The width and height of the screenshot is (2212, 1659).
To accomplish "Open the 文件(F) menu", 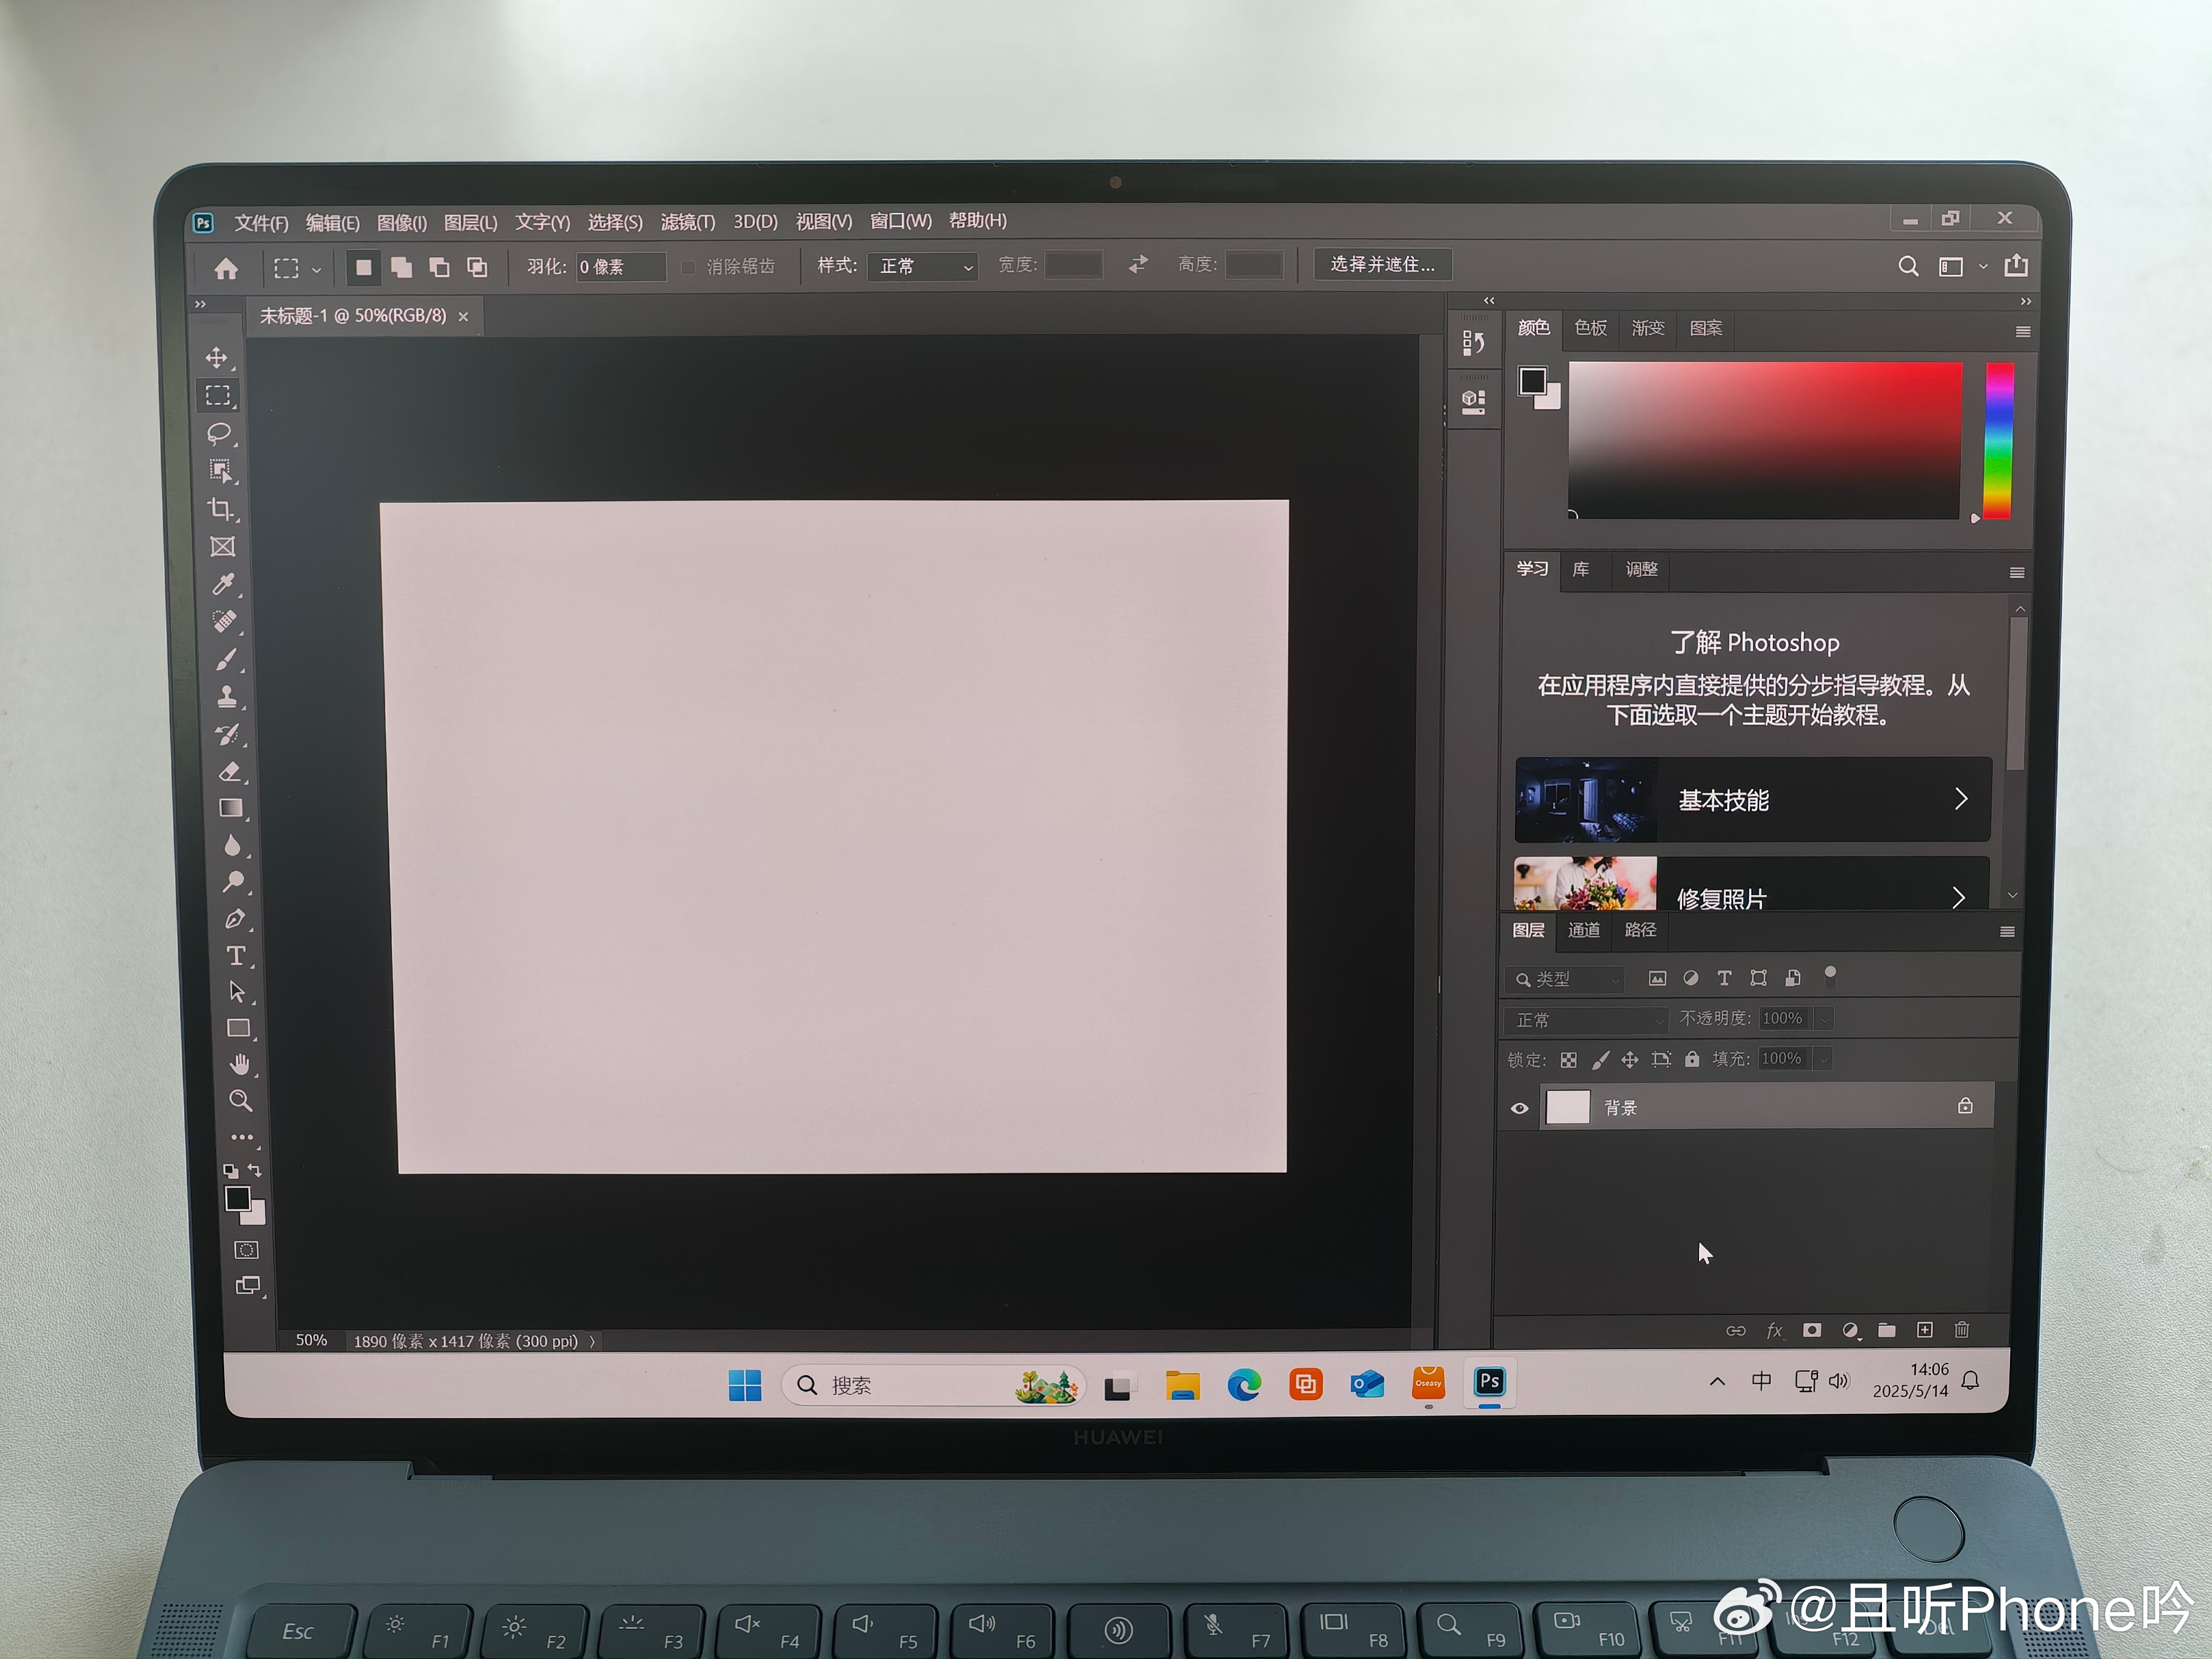I will (x=261, y=223).
